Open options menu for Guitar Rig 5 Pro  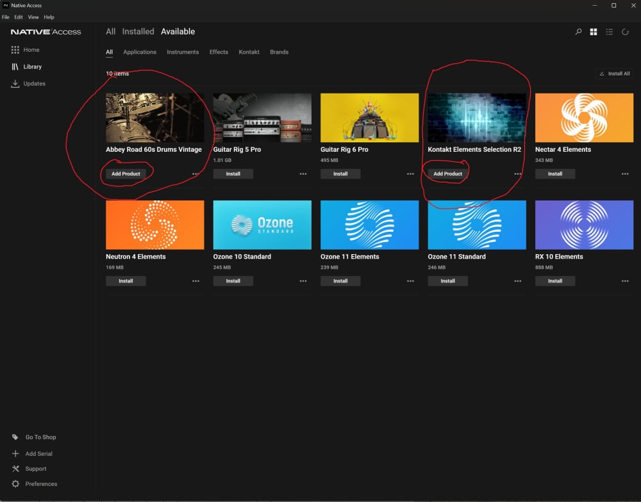click(303, 174)
